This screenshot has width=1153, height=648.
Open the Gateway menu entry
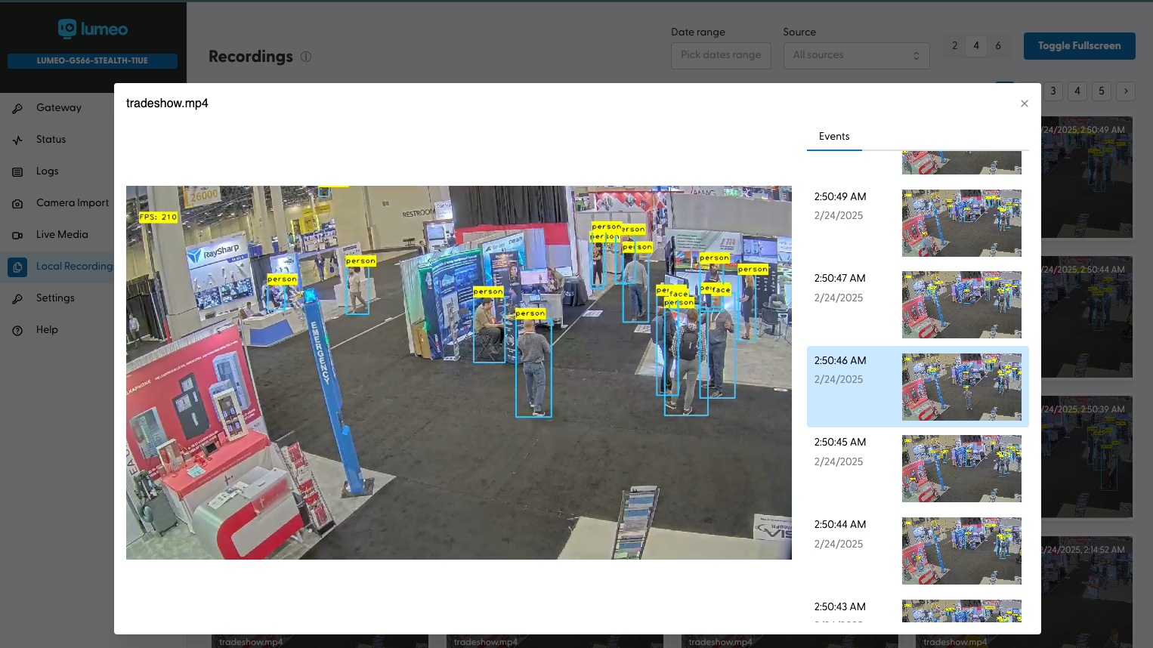pyautogui.click(x=58, y=108)
